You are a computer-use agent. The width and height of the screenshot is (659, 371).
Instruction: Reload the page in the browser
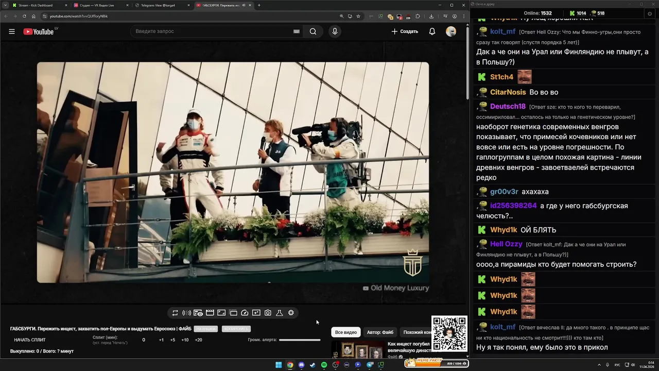[x=24, y=16]
